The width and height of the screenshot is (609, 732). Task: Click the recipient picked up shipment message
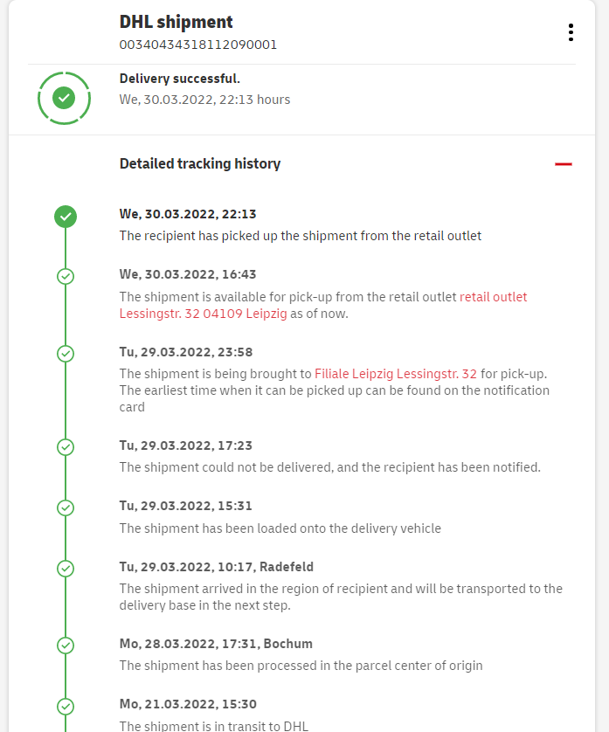click(301, 236)
